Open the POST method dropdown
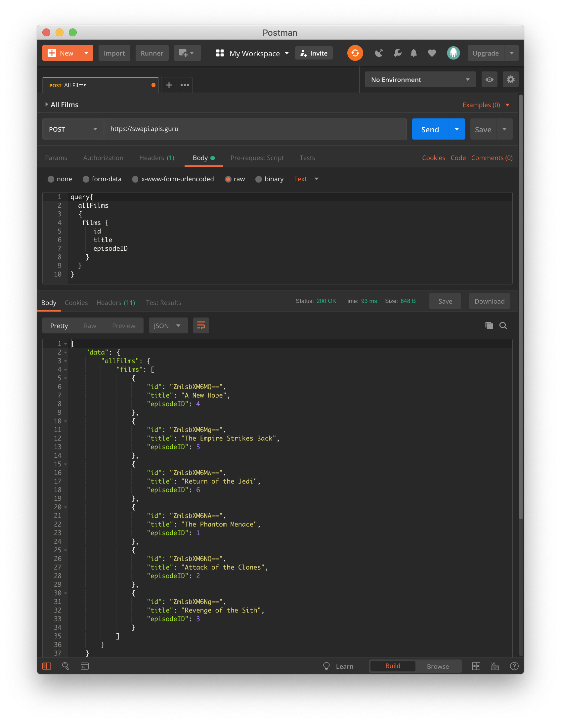 pyautogui.click(x=73, y=129)
